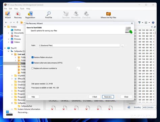Collapse the Softpedia (C:) drive node
Viewport: 160px width, 122px height.
pos(8,51)
